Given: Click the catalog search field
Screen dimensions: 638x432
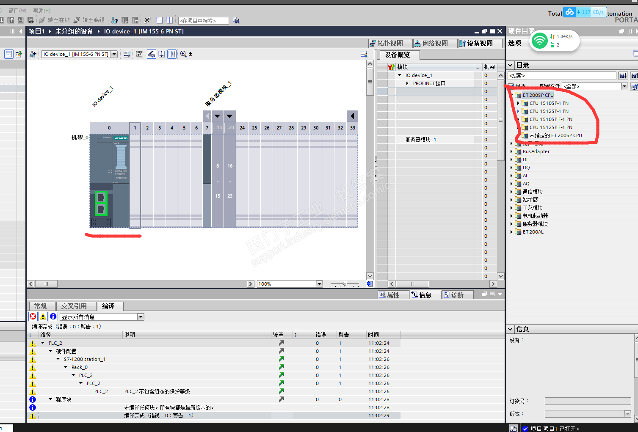Looking at the screenshot, I should pyautogui.click(x=562, y=75).
